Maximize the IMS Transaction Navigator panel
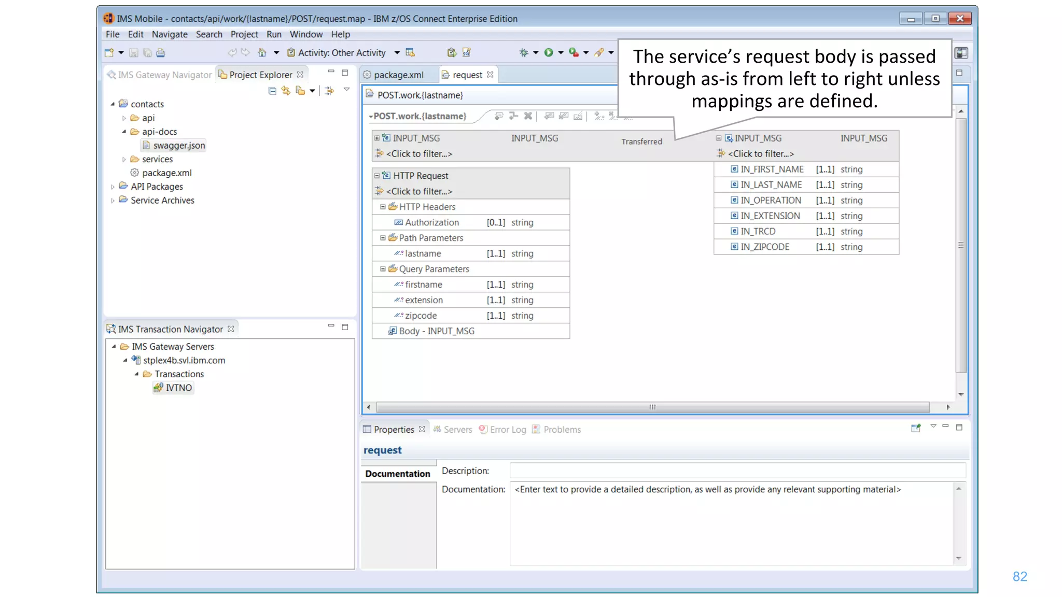 coord(345,327)
